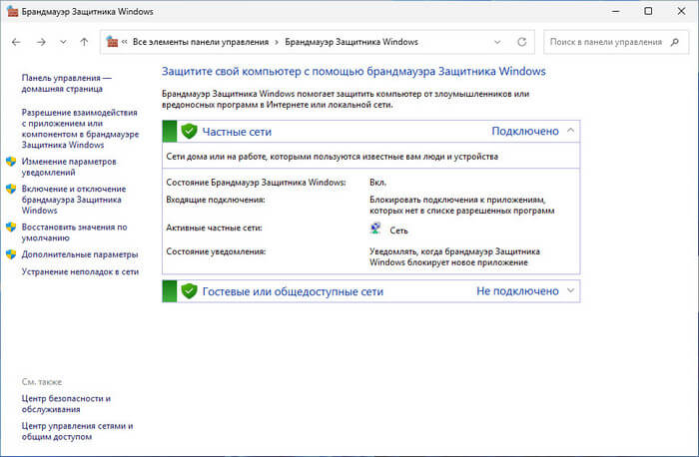
Task: Click the firewall icon in title bar
Action: pyautogui.click(x=12, y=12)
